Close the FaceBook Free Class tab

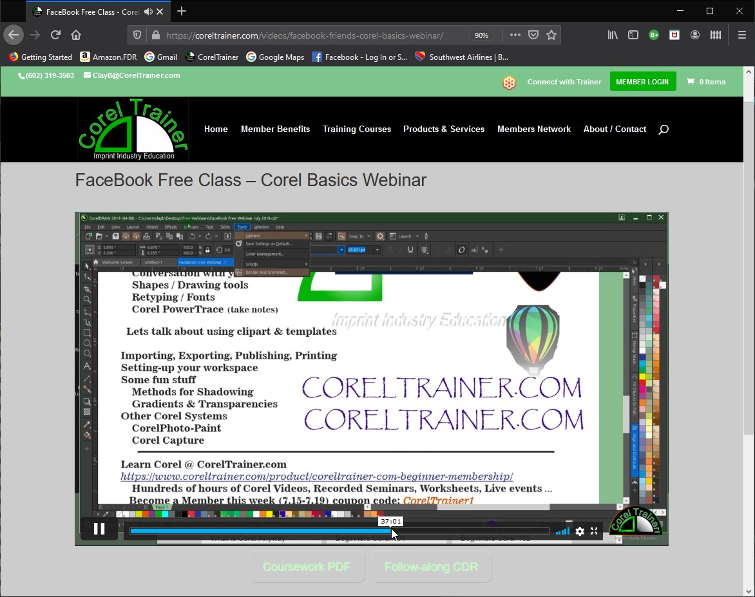coord(160,12)
